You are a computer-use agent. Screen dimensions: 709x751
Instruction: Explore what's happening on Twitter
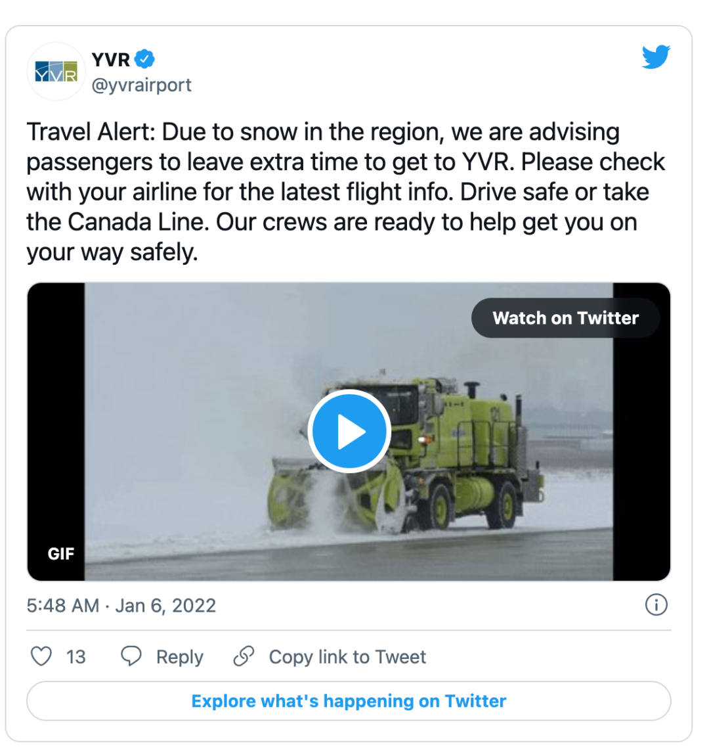click(349, 701)
